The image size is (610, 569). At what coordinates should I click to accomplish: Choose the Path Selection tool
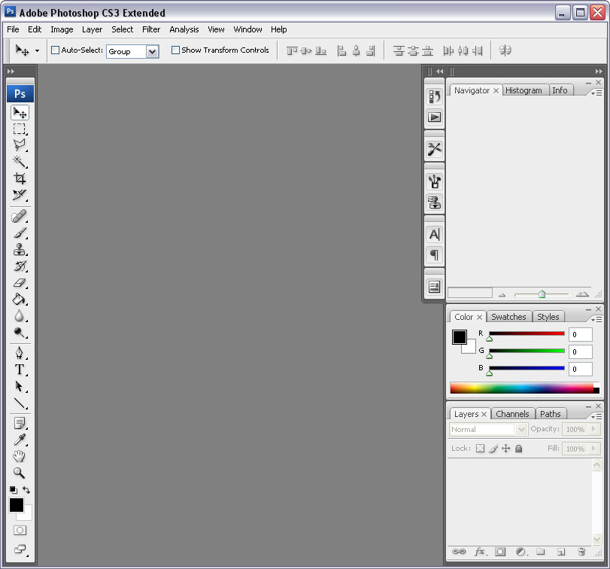coord(20,386)
